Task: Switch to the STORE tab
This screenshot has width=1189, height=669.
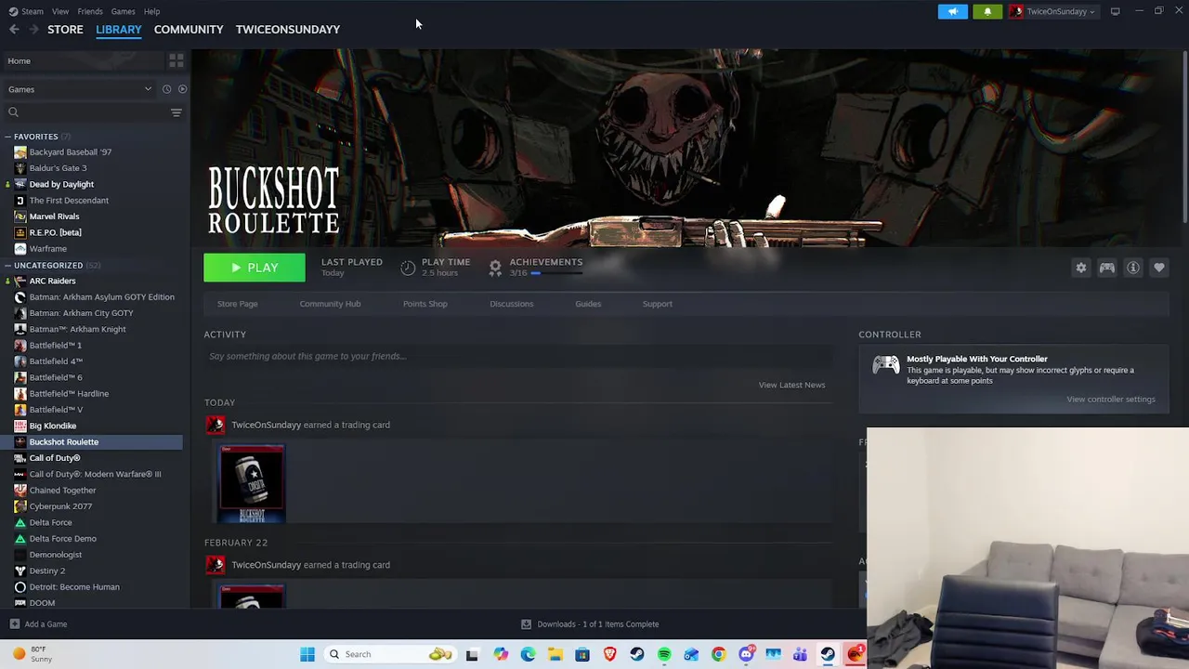Action: point(65,30)
